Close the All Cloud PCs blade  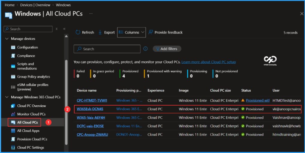pyautogui.click(x=302, y=13)
